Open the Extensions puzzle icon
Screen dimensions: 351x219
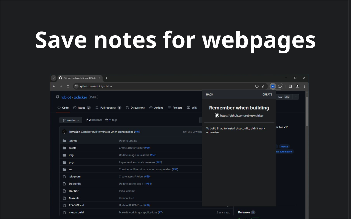pyautogui.click(x=280, y=86)
